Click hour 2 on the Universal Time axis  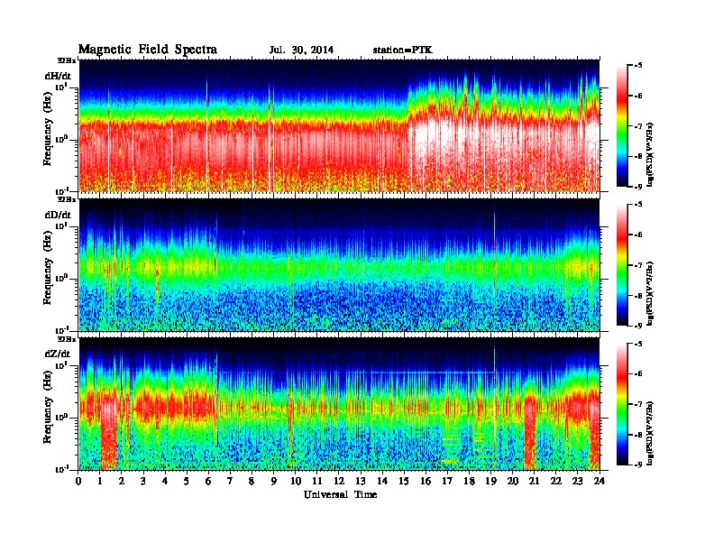pyautogui.click(x=122, y=482)
